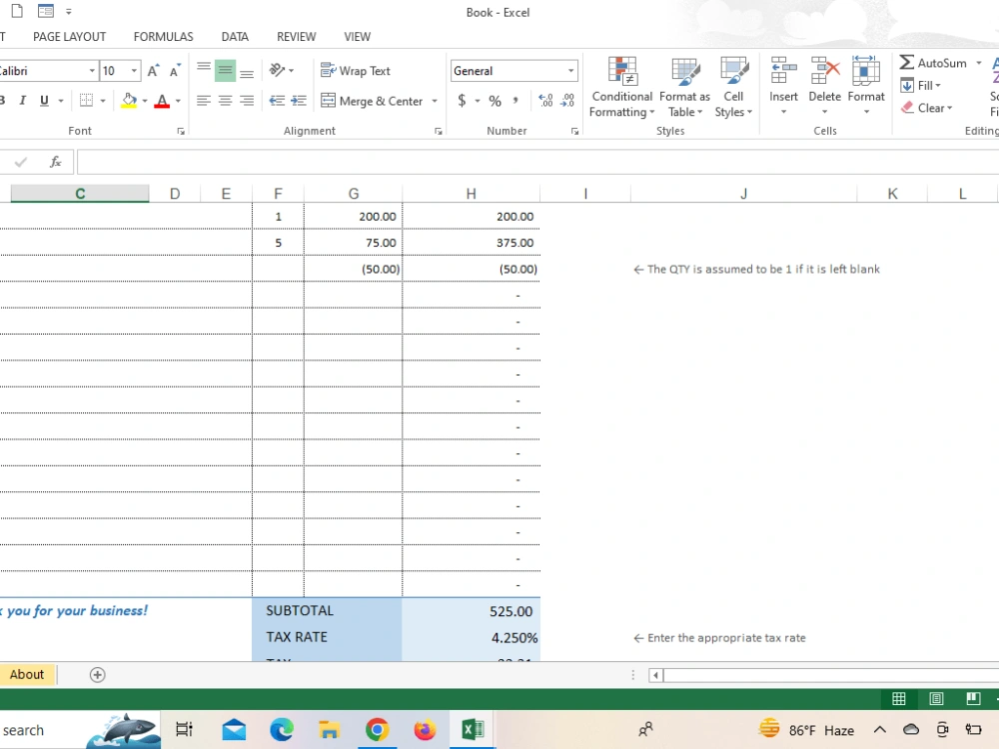The width and height of the screenshot is (999, 749).
Task: Expand Merge & Center dropdown arrow
Action: click(x=435, y=101)
